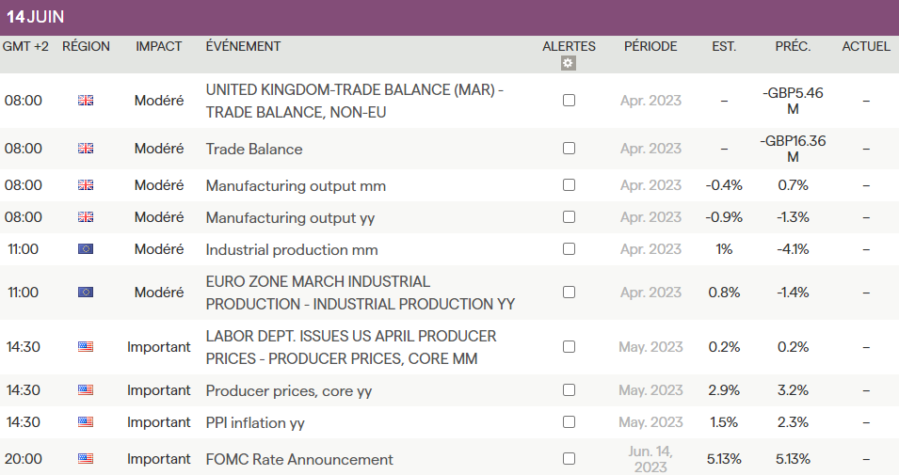Viewport: 899px width, 475px height.
Task: Click UK flag for Manufacturing output yy
Action: [86, 217]
